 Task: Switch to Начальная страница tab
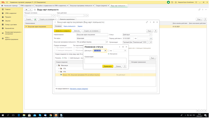click(x=10, y=6)
